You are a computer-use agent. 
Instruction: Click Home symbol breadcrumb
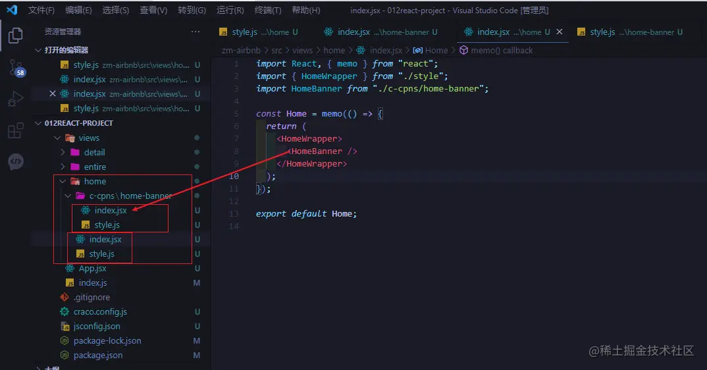pos(431,50)
